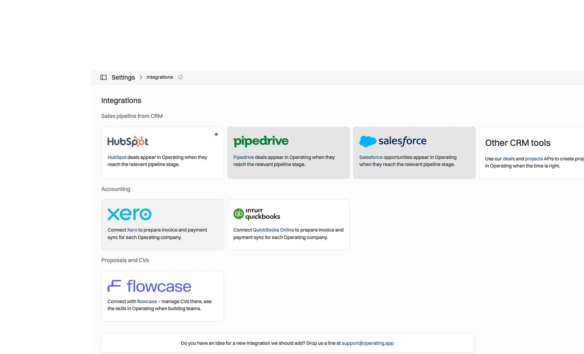This screenshot has height=354, width=584.
Task: Click 'Do you have an idea' text
Action: point(261,343)
